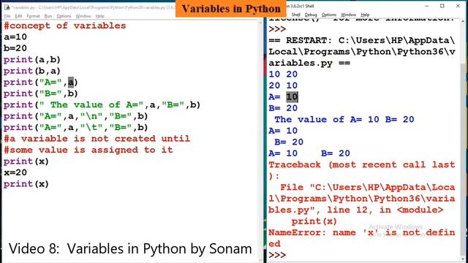
Task: Open the Options menu in editor window
Action: (x=64, y=16)
